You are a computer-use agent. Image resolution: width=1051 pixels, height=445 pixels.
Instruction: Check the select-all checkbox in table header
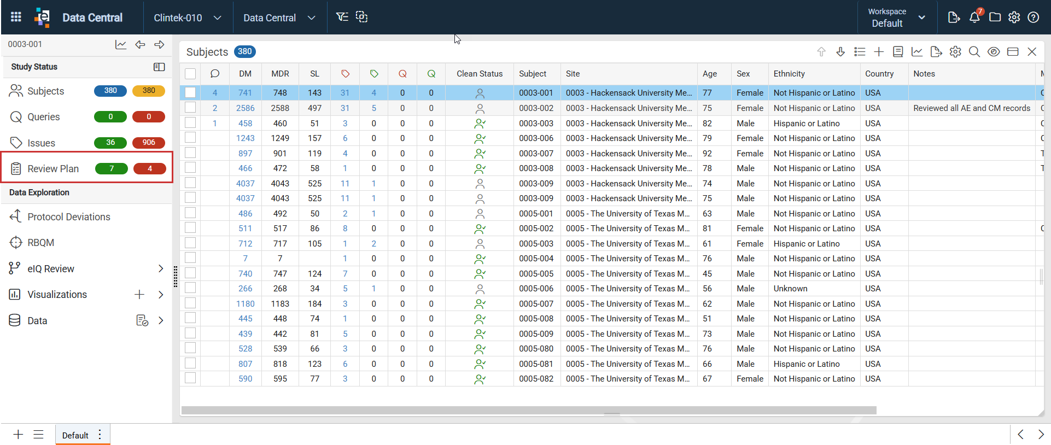point(190,74)
